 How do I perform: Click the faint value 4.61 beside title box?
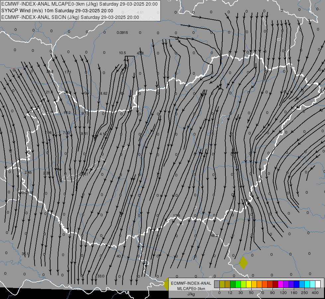[140, 12]
